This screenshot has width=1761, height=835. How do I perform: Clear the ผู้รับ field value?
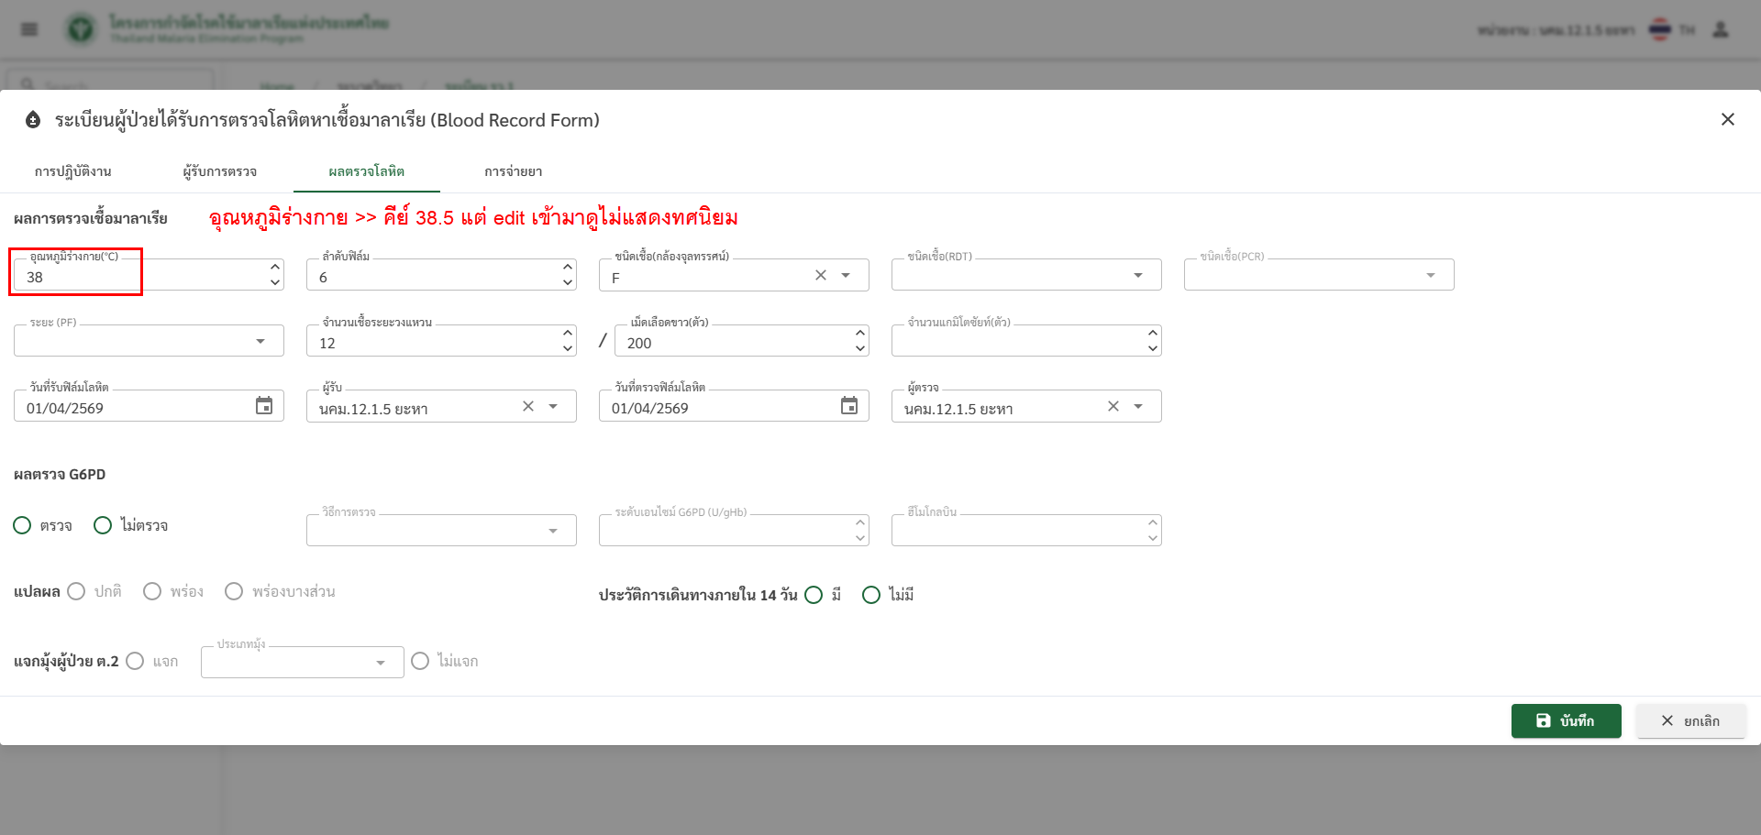528,406
